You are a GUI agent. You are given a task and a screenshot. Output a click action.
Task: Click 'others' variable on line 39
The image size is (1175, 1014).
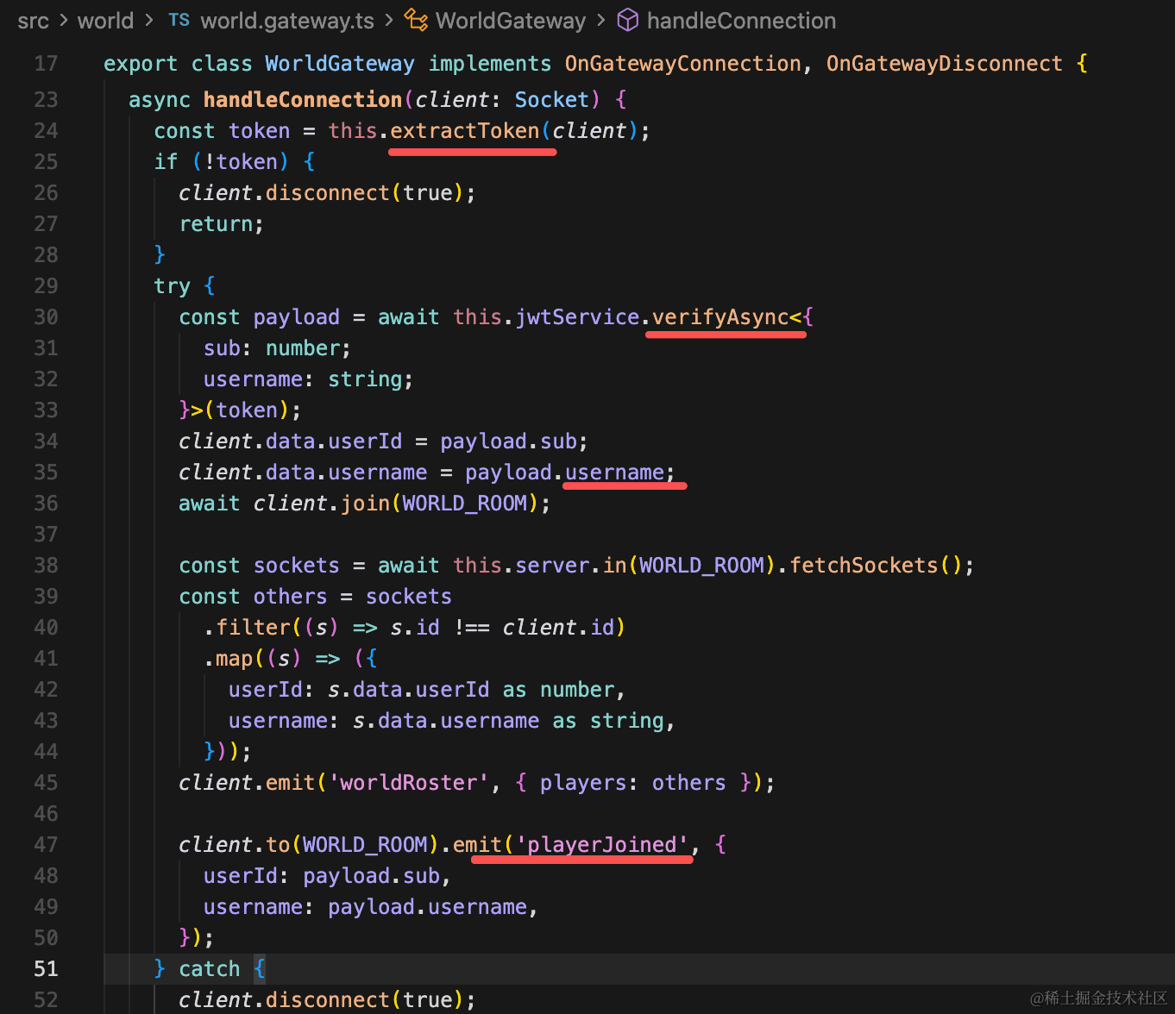290,597
